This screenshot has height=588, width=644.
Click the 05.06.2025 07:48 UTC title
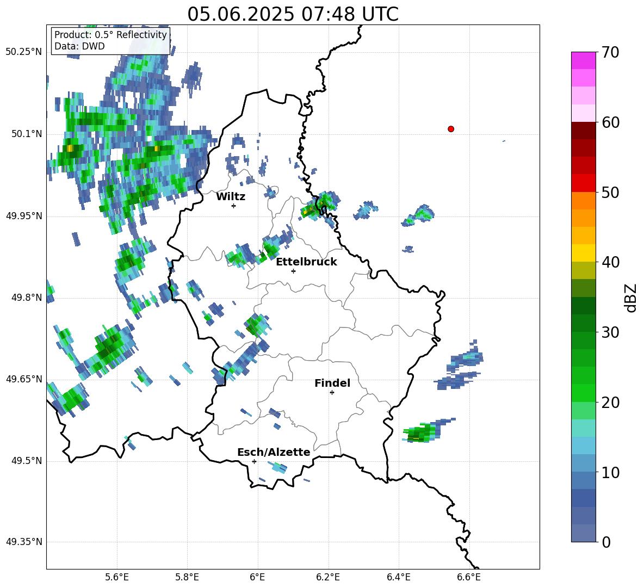[293, 14]
